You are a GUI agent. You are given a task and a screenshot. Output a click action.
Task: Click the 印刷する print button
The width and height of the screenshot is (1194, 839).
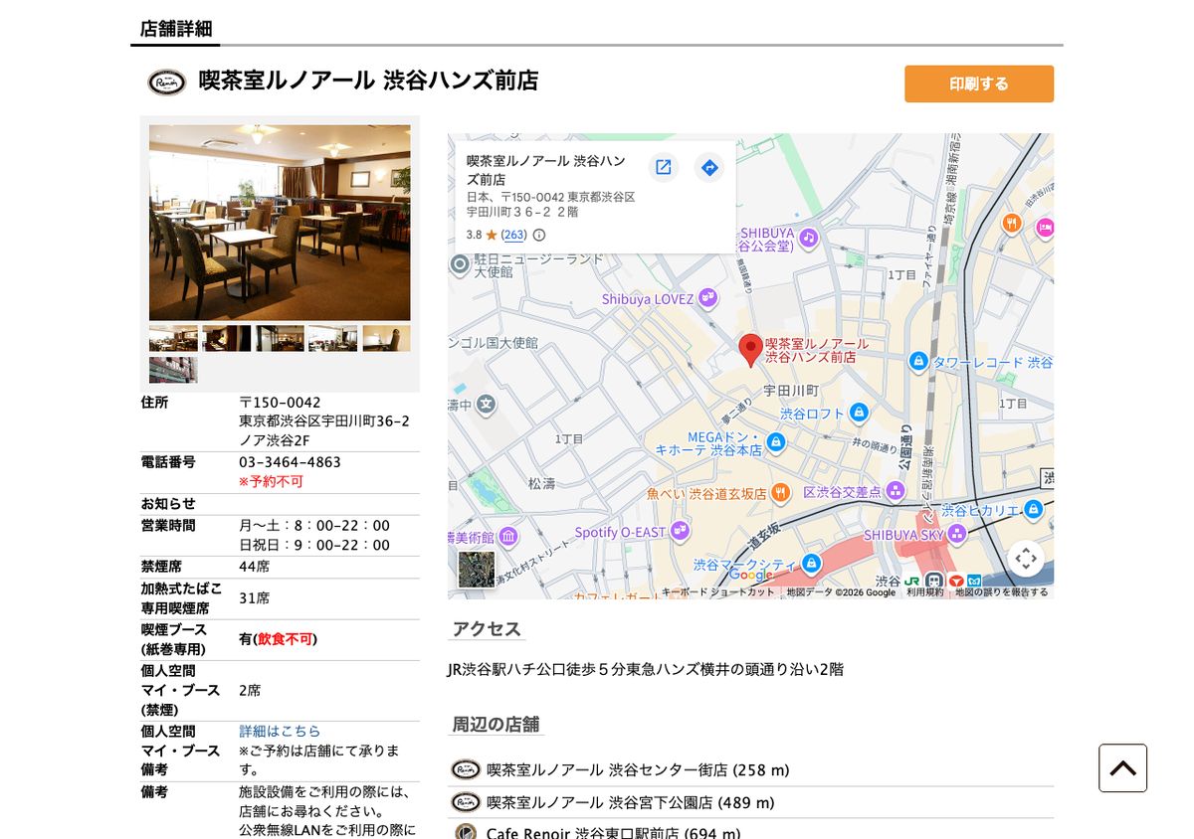(979, 84)
